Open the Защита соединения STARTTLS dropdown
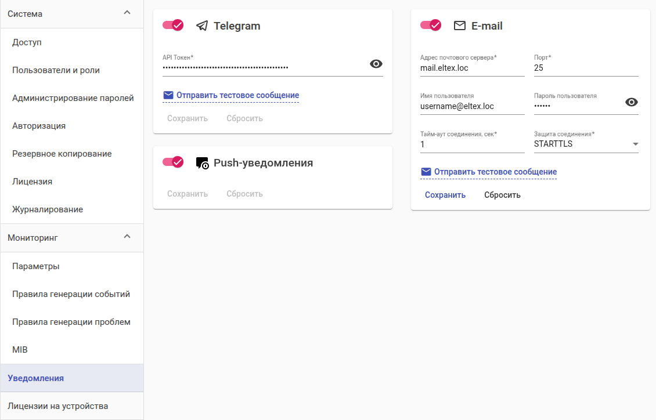The height and width of the screenshot is (420, 656). click(x=586, y=144)
